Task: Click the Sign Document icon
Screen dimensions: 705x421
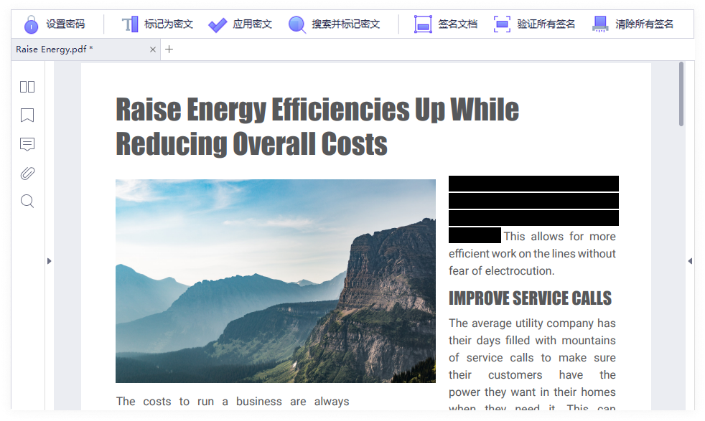Action: 424,24
